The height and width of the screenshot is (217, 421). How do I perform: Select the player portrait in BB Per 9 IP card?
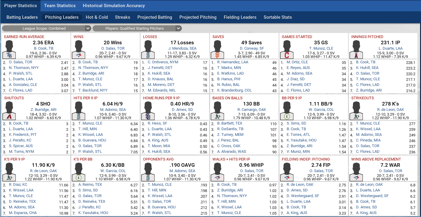287,111
